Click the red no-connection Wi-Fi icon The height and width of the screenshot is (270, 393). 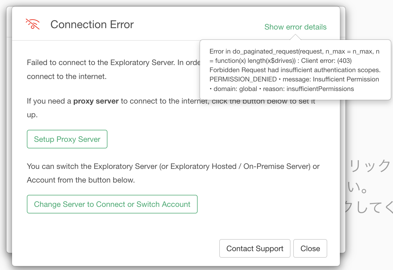[x=33, y=24]
